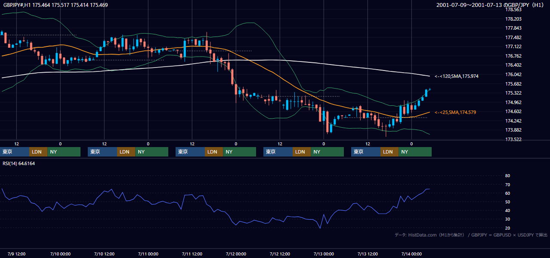The height and width of the screenshot is (258, 550).
Task: Click the 7/11 00:00 time axis label
Action: click(148, 254)
